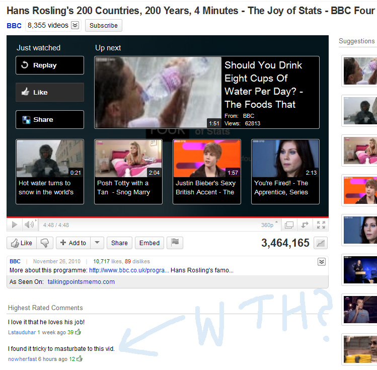Click the Share button in end screen

(x=50, y=119)
